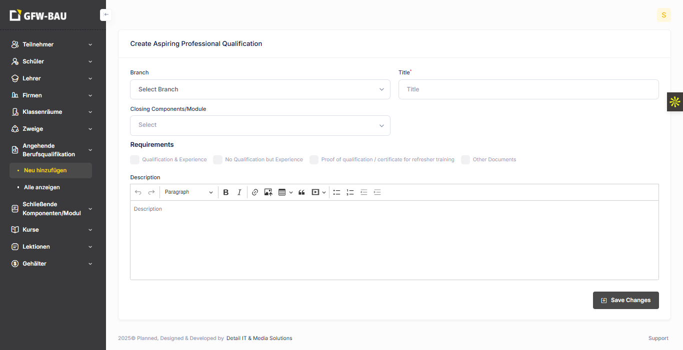Open the Closing Components/Module dropdown
This screenshot has height=350, width=683.
click(x=260, y=125)
